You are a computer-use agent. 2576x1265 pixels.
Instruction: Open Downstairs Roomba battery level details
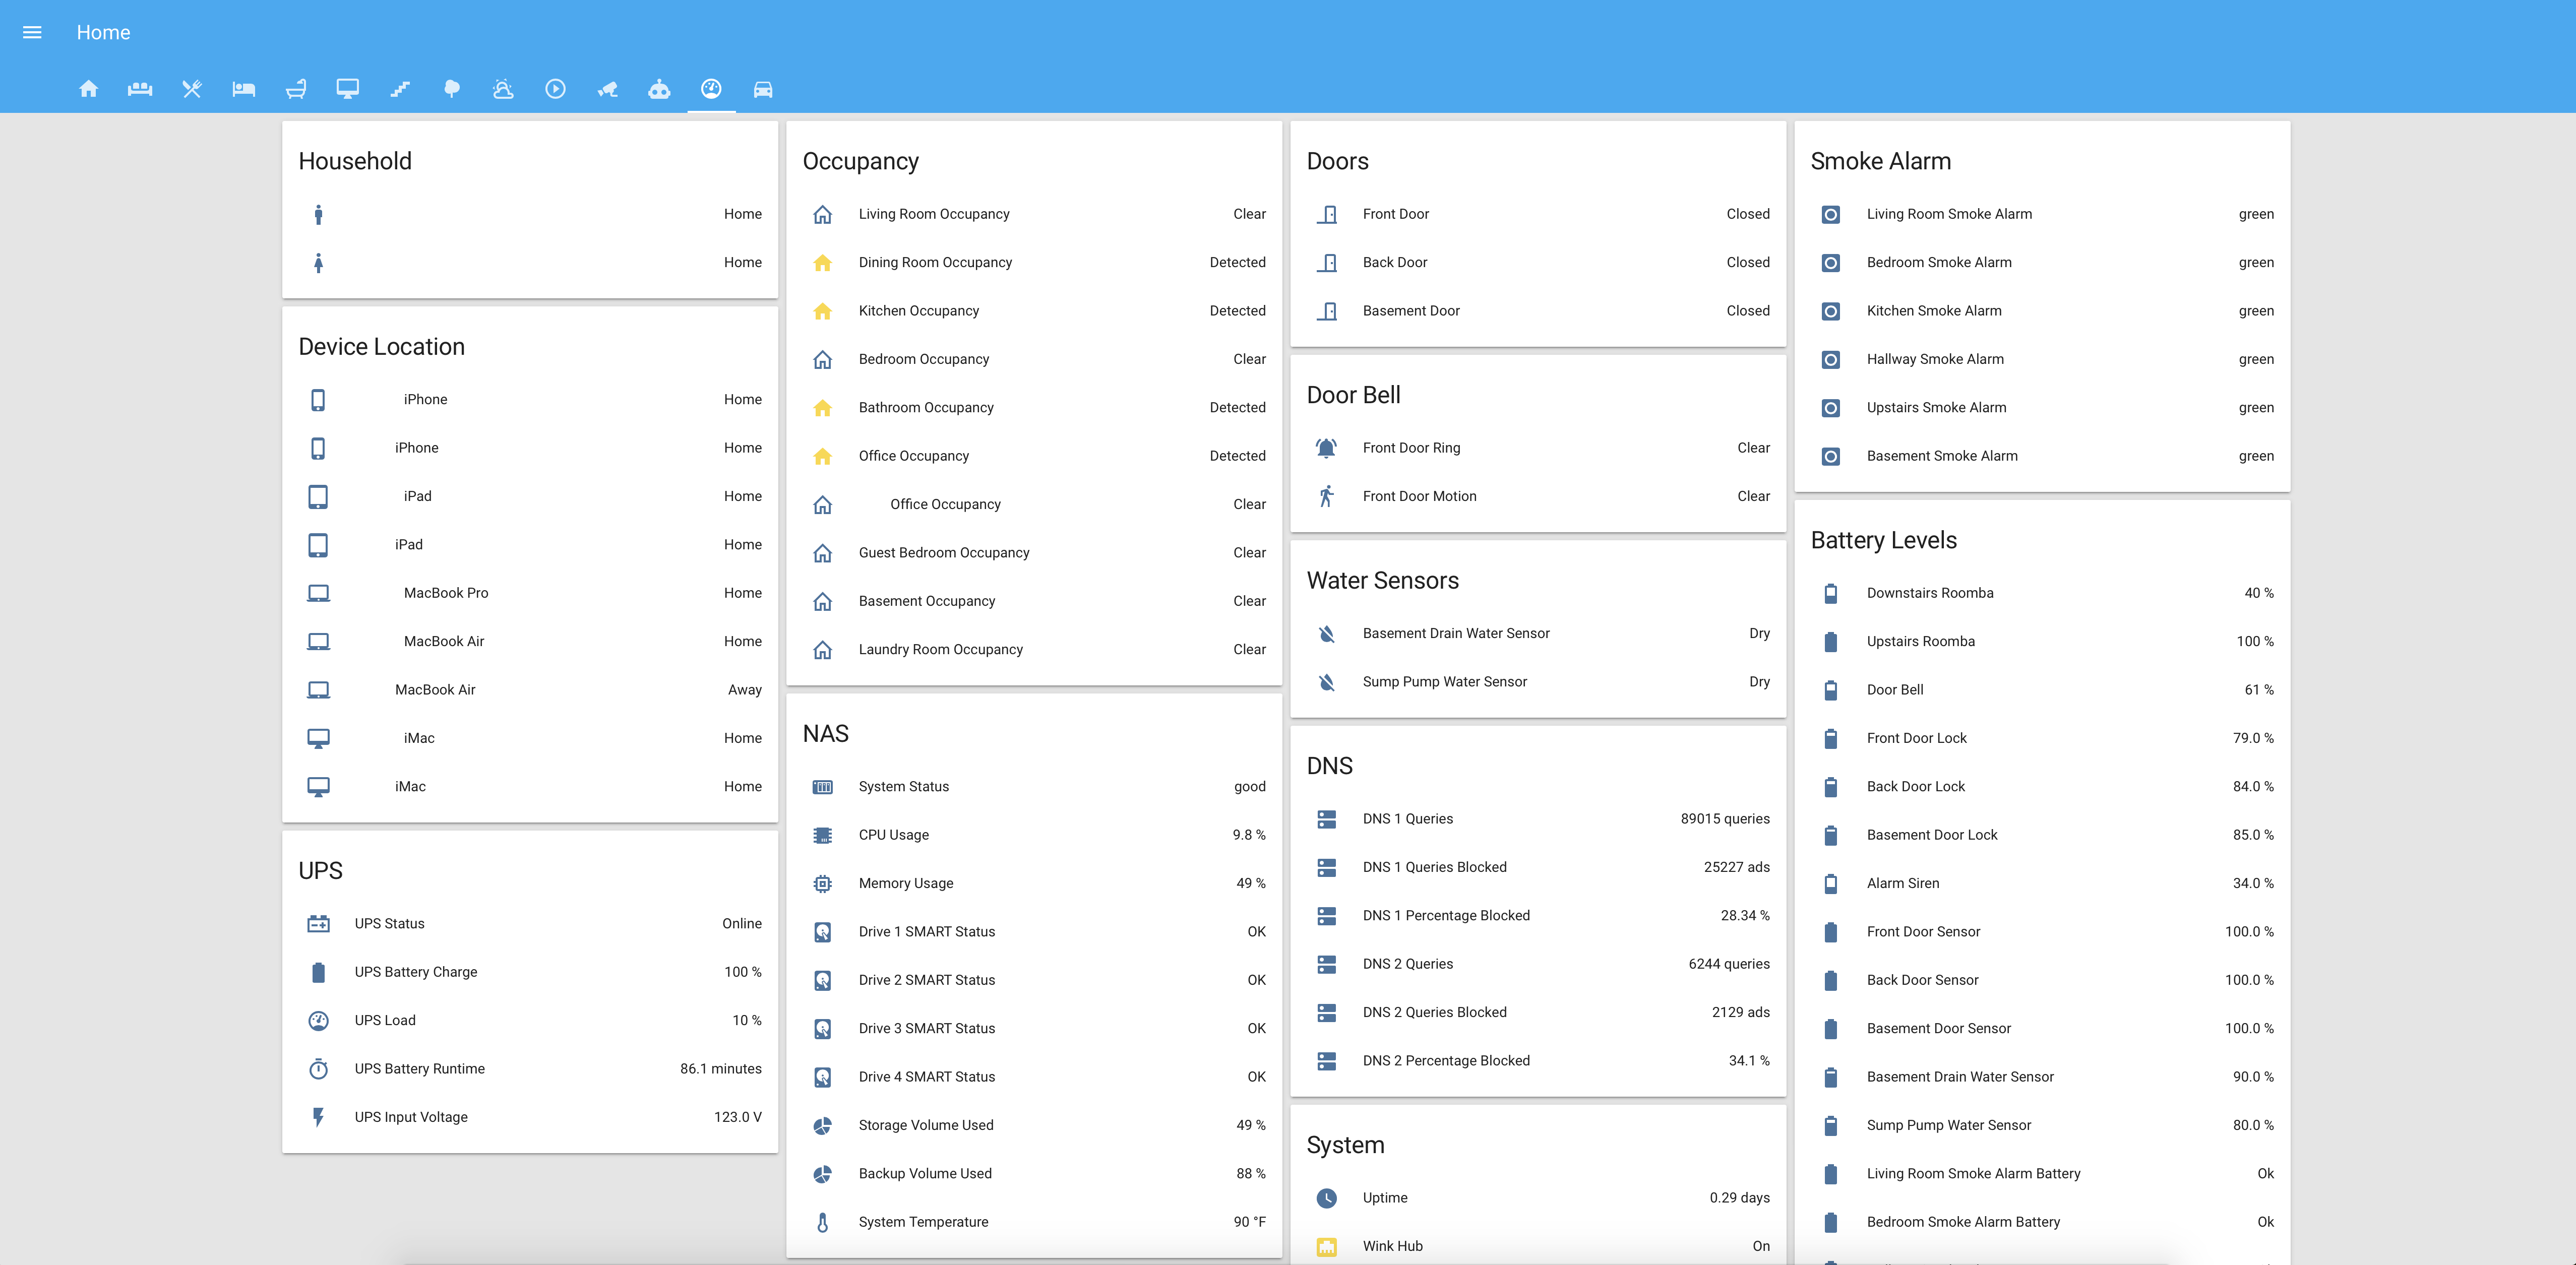point(1929,593)
